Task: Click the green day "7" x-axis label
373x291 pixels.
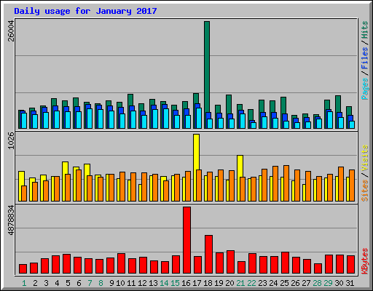Action: 90,283
